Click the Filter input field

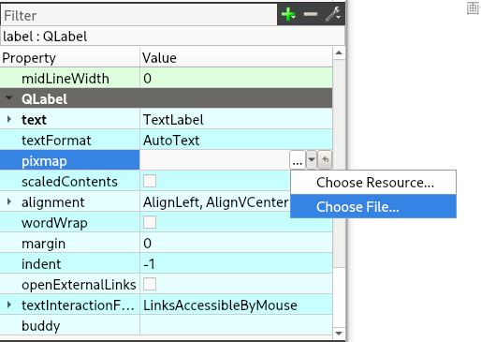[139, 15]
